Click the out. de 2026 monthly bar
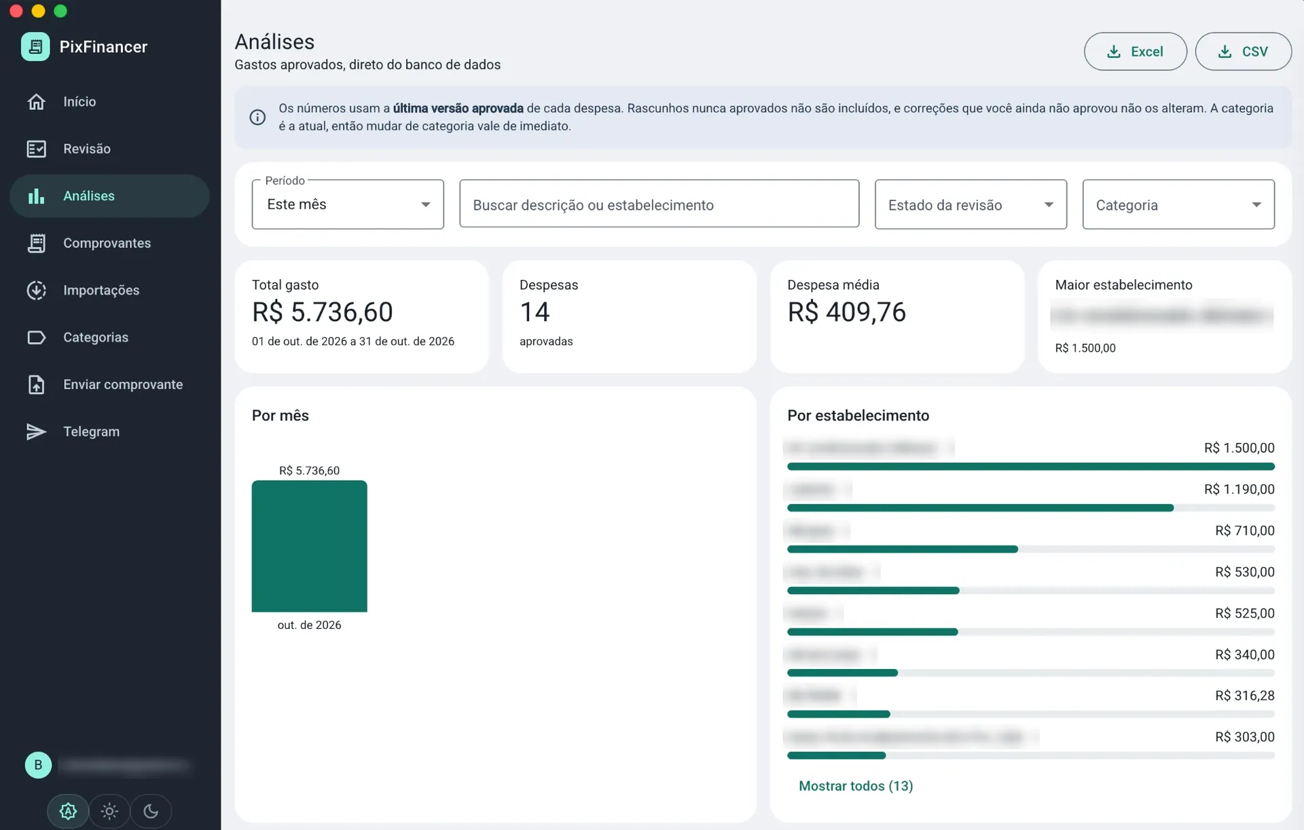The width and height of the screenshot is (1304, 830). point(309,546)
